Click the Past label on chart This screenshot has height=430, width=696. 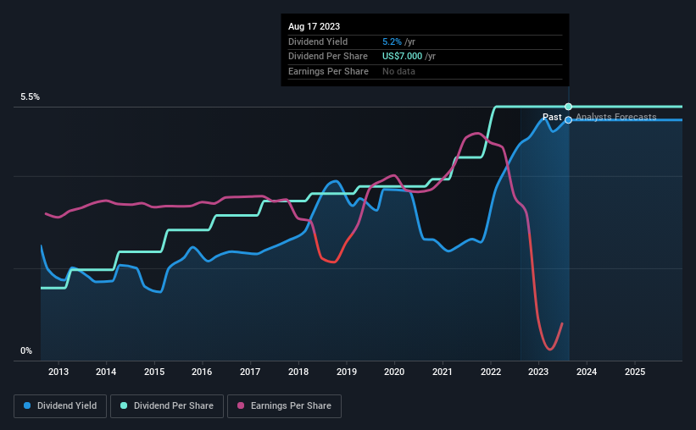[552, 117]
